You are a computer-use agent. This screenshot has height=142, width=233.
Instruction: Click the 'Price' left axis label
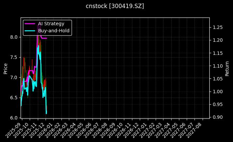pos(5,69)
